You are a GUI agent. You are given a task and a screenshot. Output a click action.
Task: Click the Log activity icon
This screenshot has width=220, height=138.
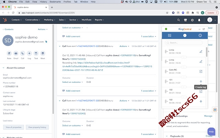point(29,53)
